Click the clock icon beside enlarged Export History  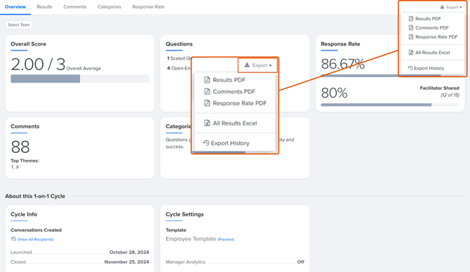206,143
